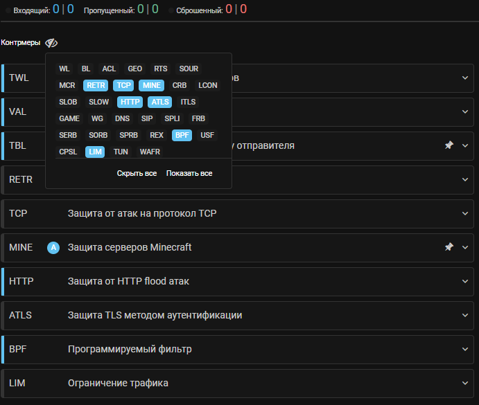This screenshot has height=405, width=479.
Task: Disable the RETR countermeasure chip
Action: click(96, 86)
